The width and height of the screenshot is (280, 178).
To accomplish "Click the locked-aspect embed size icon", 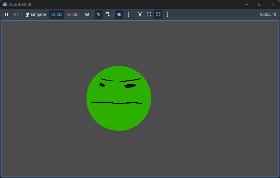I will (x=140, y=14).
